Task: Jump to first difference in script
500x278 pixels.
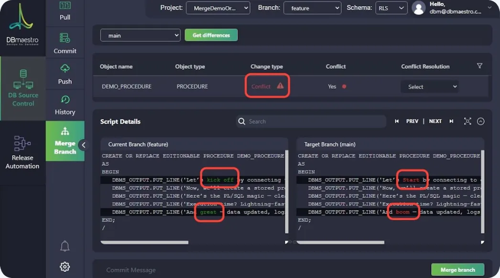Action: coord(396,121)
